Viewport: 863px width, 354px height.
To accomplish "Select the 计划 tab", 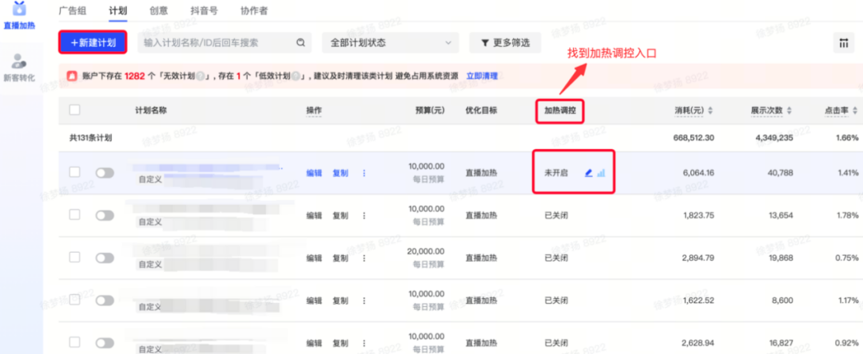I will [117, 10].
